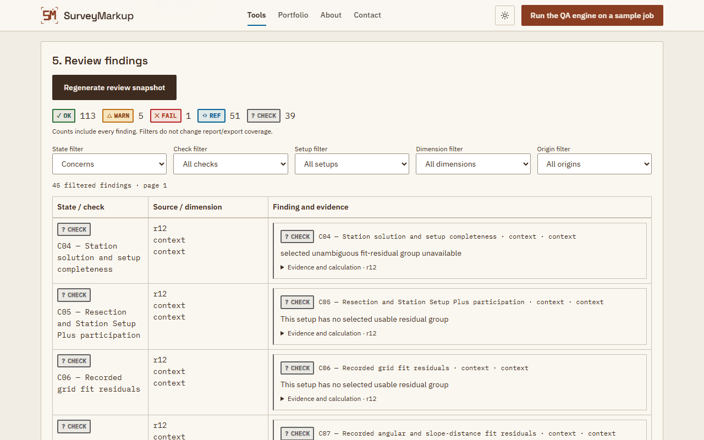Open the Check filter dropdown
The image size is (704, 440).
(x=230, y=164)
